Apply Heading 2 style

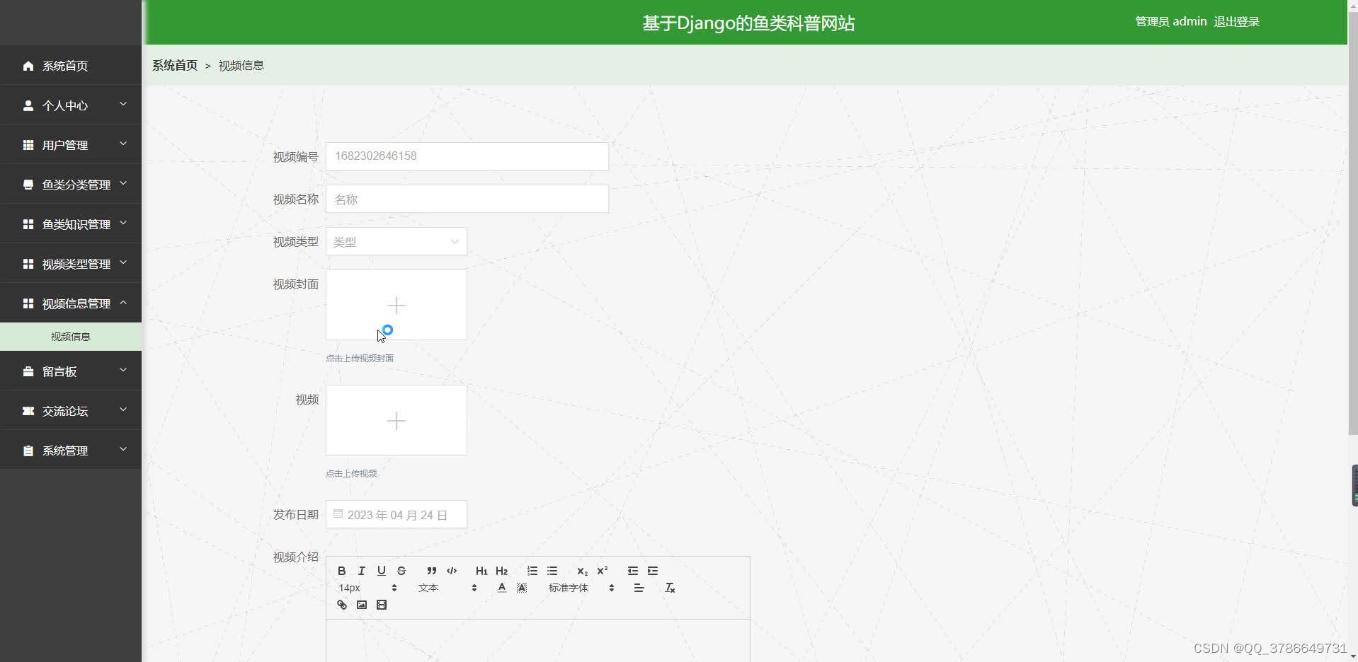click(501, 571)
